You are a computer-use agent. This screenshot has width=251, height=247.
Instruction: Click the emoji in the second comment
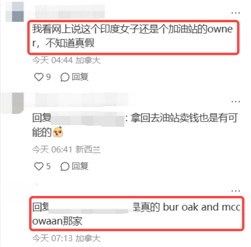pos(58,132)
